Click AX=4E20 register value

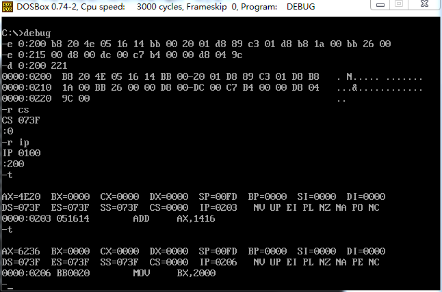[x=21, y=196]
